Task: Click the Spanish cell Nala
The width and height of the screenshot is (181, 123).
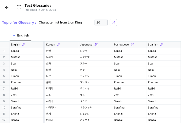Action: pos(164,70)
